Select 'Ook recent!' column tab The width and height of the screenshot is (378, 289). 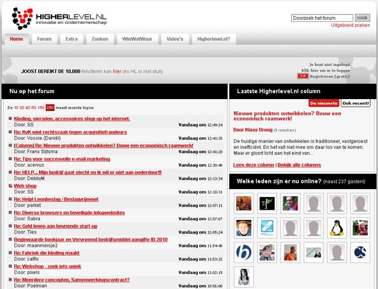(356, 103)
